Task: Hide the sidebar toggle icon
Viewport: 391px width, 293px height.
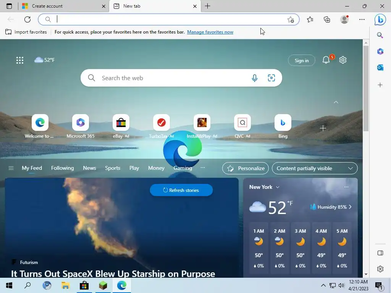Action: pyautogui.click(x=380, y=253)
